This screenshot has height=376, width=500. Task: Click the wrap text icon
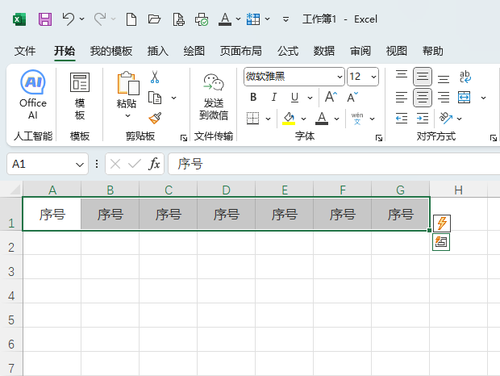tap(465, 77)
